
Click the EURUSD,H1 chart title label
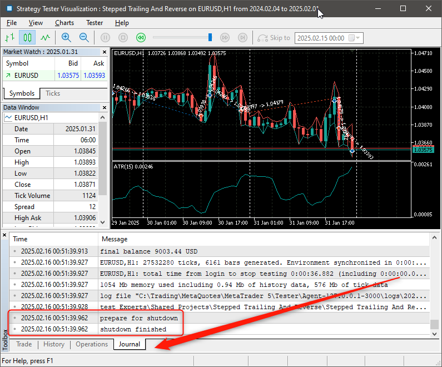point(128,53)
